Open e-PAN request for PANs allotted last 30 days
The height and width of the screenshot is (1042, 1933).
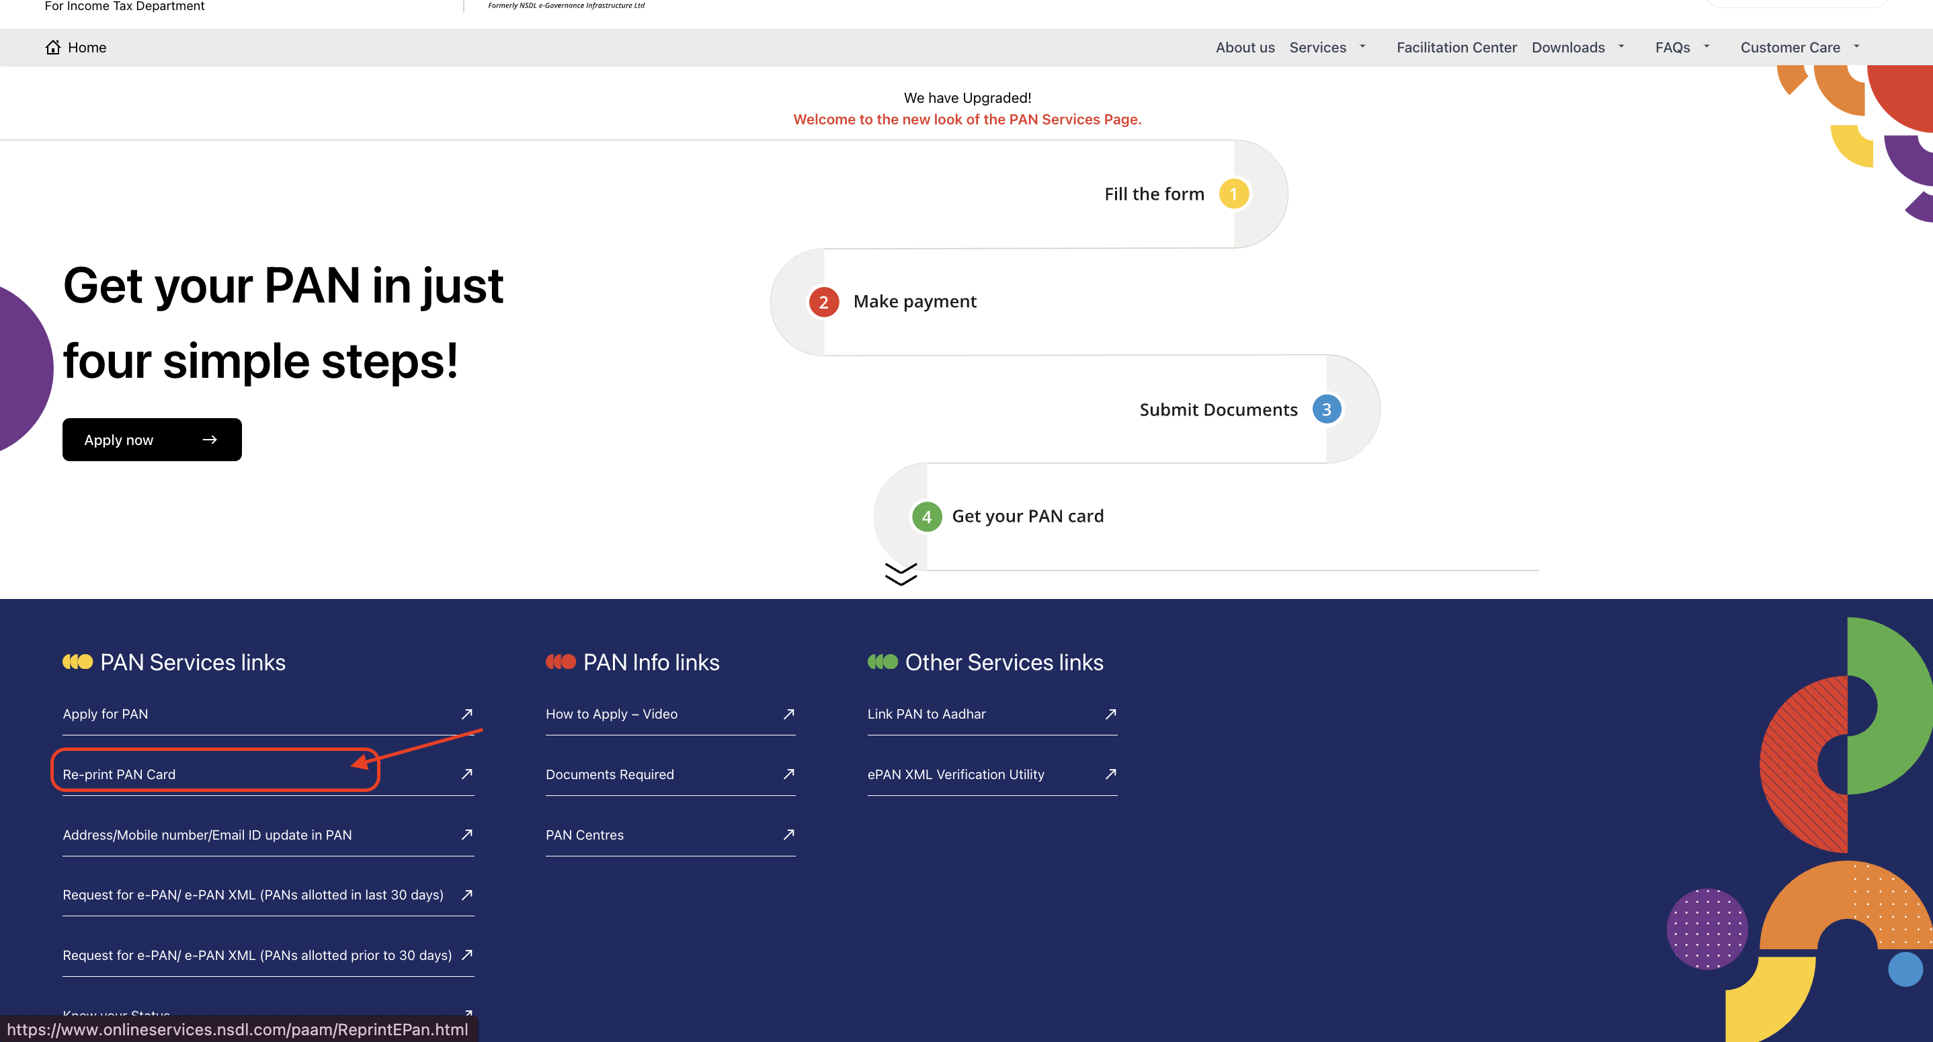(253, 895)
